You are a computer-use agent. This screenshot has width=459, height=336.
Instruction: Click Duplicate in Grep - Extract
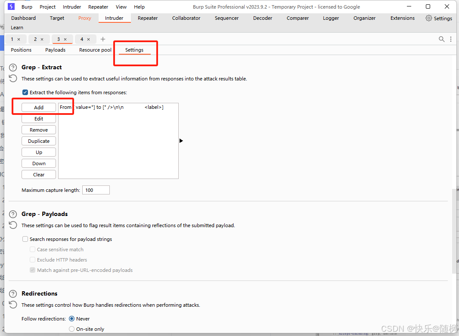coord(39,141)
